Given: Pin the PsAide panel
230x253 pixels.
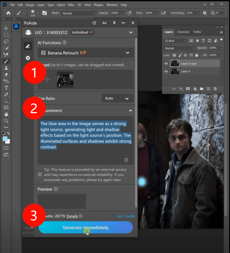Looking at the screenshot, I should [114, 23].
